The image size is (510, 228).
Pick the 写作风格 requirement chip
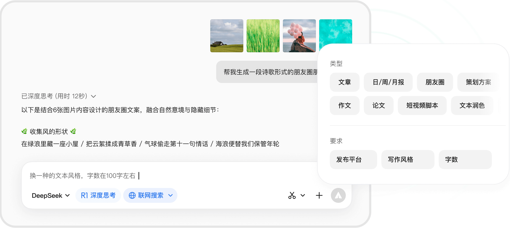pyautogui.click(x=408, y=160)
